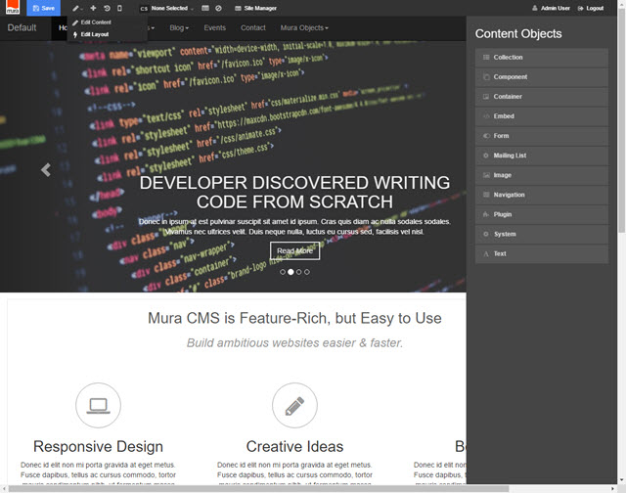Select the third carousel indicator dot
The height and width of the screenshot is (493, 626).
pyautogui.click(x=298, y=272)
